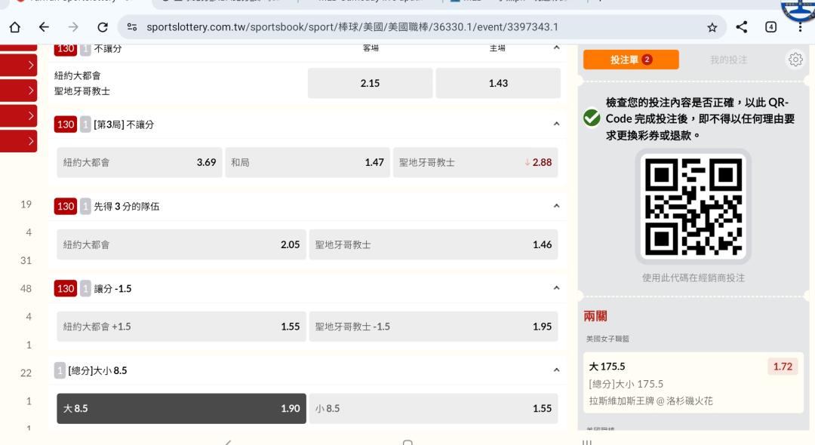
Task: Click 130 badge on [第3局] market
Action: tap(66, 124)
